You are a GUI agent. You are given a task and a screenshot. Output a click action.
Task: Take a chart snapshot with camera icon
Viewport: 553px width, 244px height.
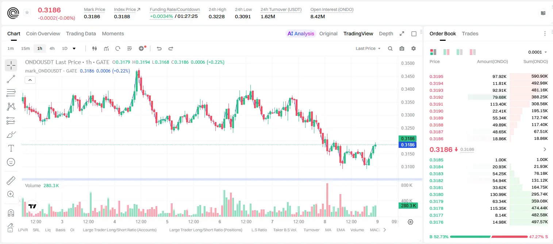(x=402, y=48)
